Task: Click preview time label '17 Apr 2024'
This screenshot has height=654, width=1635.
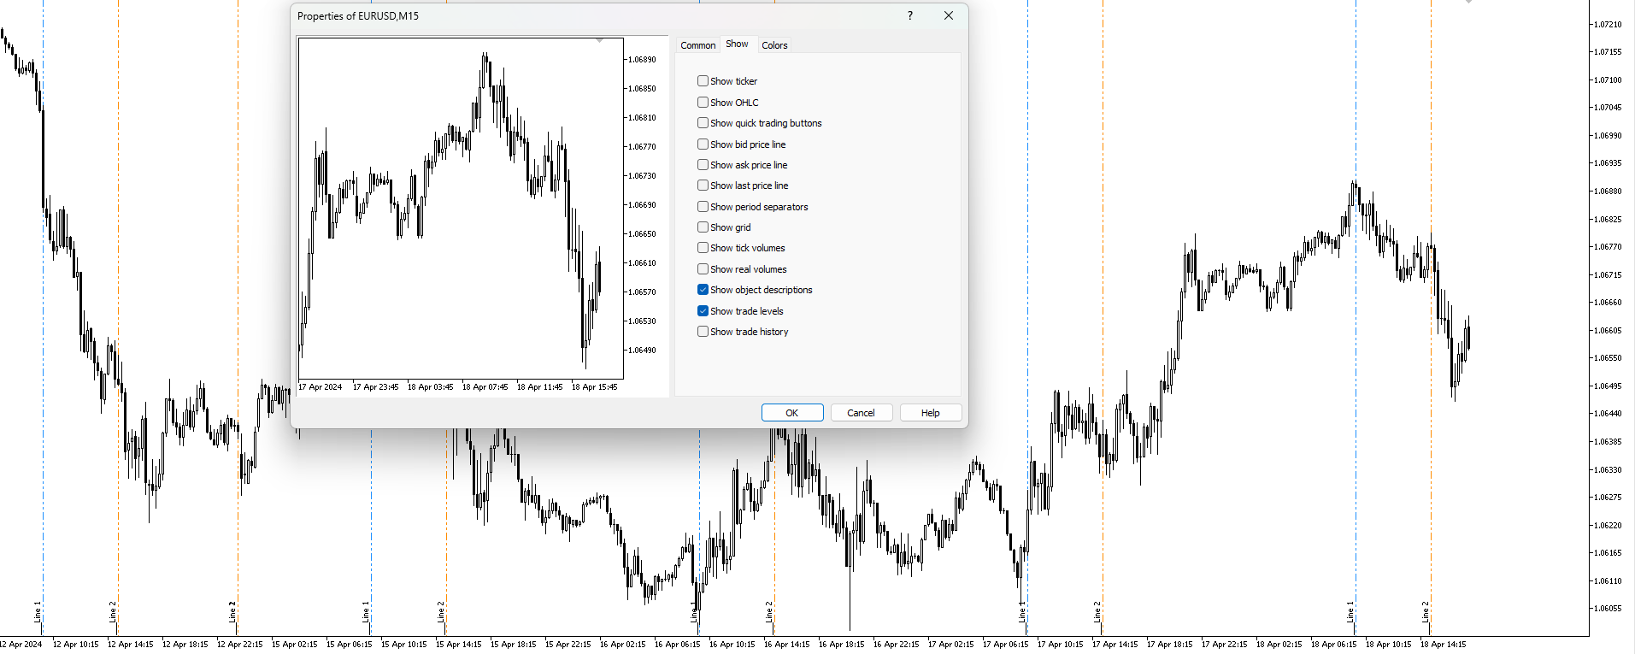Action: pos(321,387)
